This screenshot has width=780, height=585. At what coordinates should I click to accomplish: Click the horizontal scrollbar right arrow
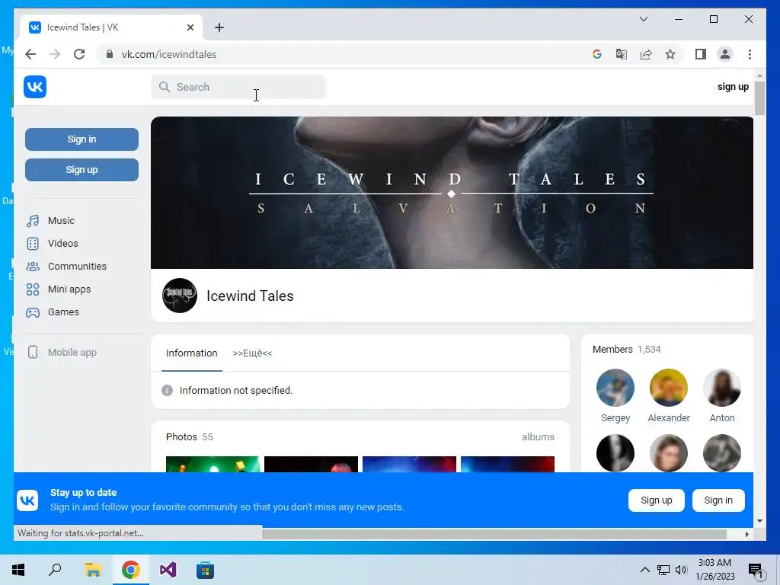746,534
